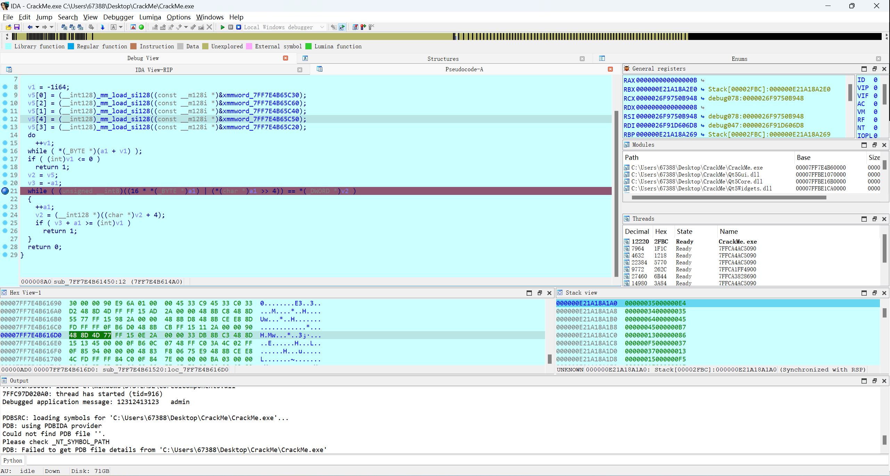
Task: Click the binoculars search text icon
Action: pos(72,27)
